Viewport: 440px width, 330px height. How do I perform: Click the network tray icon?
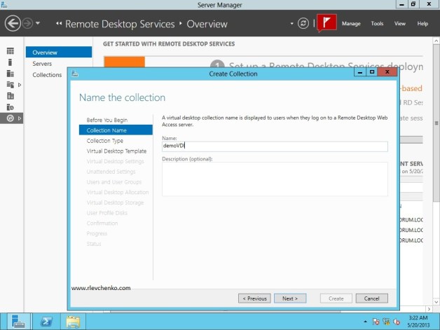387,322
